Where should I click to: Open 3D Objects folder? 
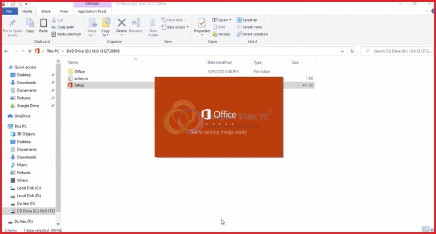(26, 134)
